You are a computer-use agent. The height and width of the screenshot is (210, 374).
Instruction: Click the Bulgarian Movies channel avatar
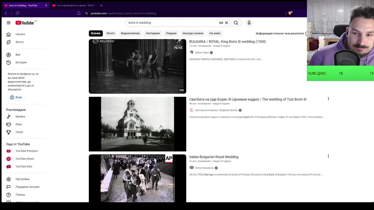click(x=192, y=110)
